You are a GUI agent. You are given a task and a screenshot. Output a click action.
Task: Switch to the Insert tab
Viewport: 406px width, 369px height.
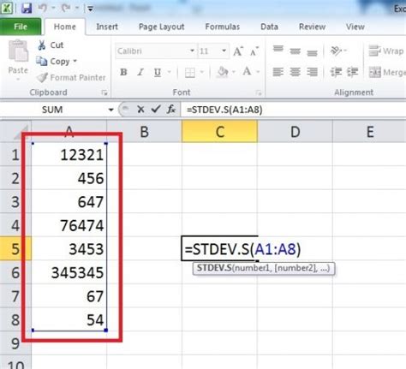[107, 27]
